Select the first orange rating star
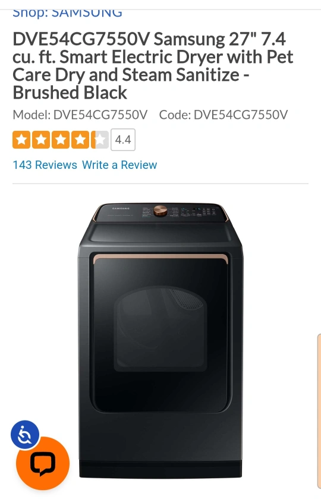321x499 pixels. tap(21, 140)
